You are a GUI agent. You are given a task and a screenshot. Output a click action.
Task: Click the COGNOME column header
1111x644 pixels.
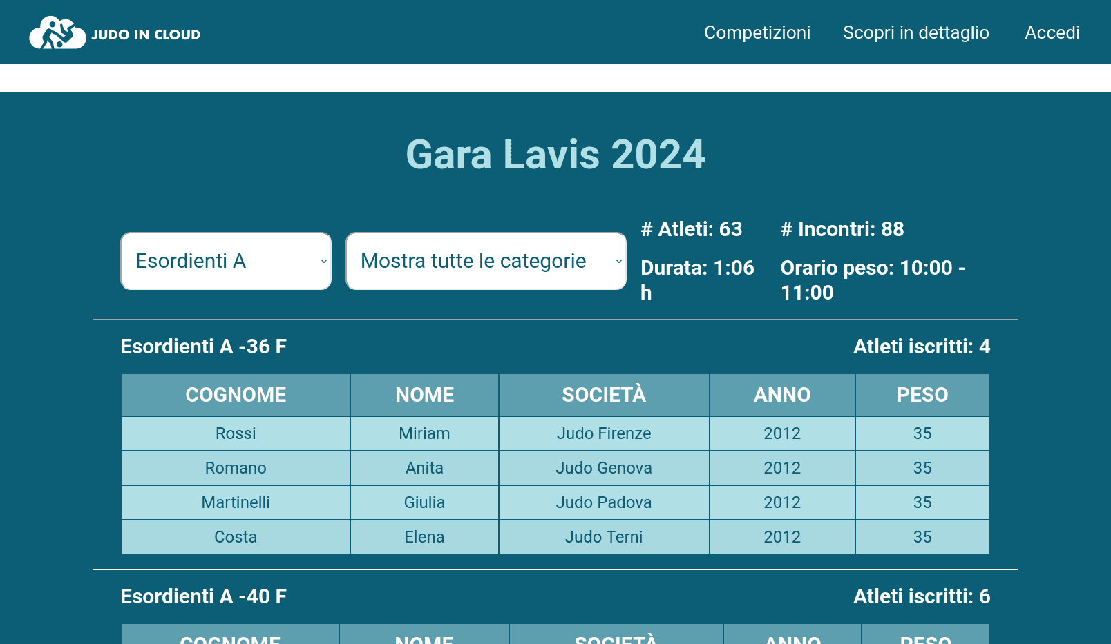pyautogui.click(x=236, y=395)
